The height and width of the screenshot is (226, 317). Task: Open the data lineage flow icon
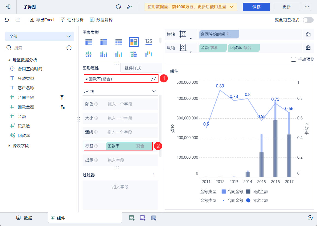click(129, 7)
